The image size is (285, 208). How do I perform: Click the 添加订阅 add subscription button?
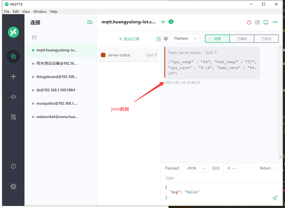pyautogui.click(x=129, y=39)
